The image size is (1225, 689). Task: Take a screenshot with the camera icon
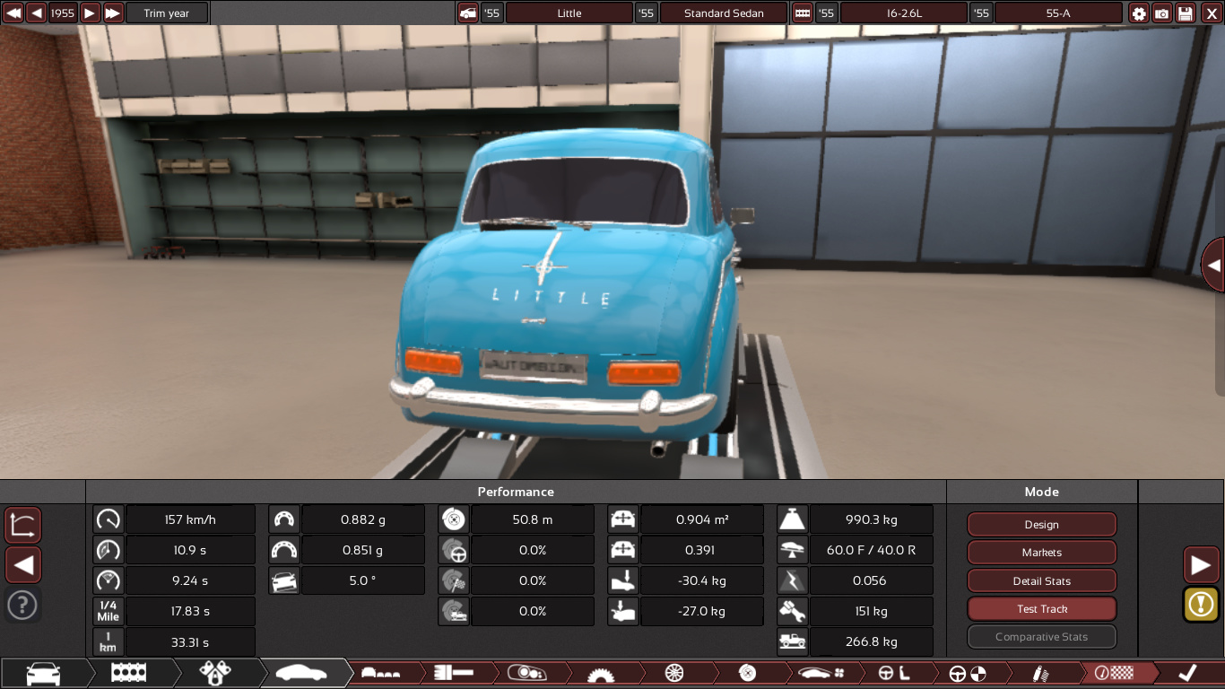[x=1162, y=13]
